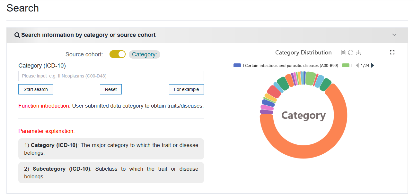Expand the chart to fullscreen

392,52
